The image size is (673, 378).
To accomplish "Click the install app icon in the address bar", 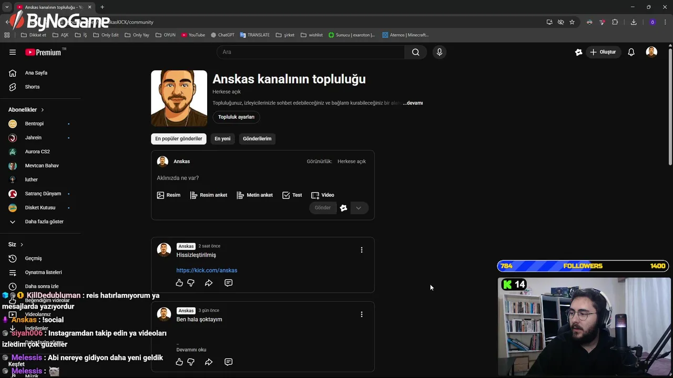I will [x=549, y=22].
